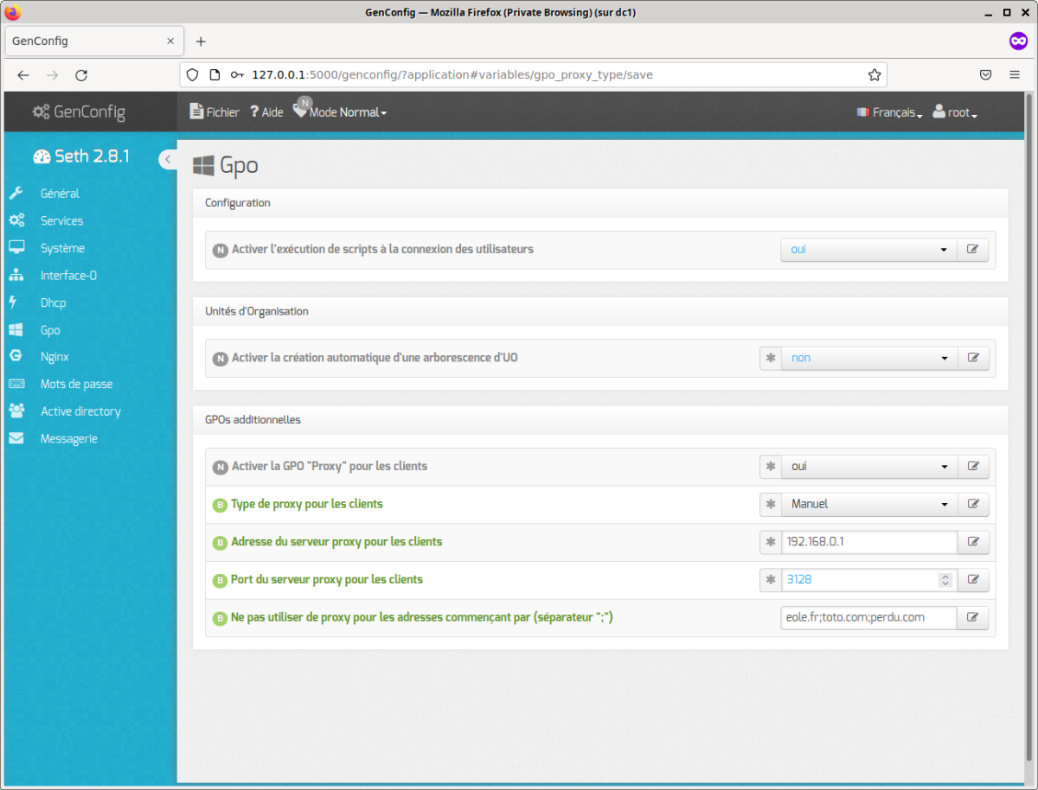Click the Mots de passe keyboard icon
The height and width of the screenshot is (790, 1038).
16,384
